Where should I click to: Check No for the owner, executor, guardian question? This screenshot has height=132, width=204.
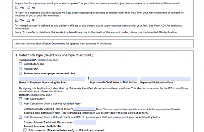coord(29,8)
